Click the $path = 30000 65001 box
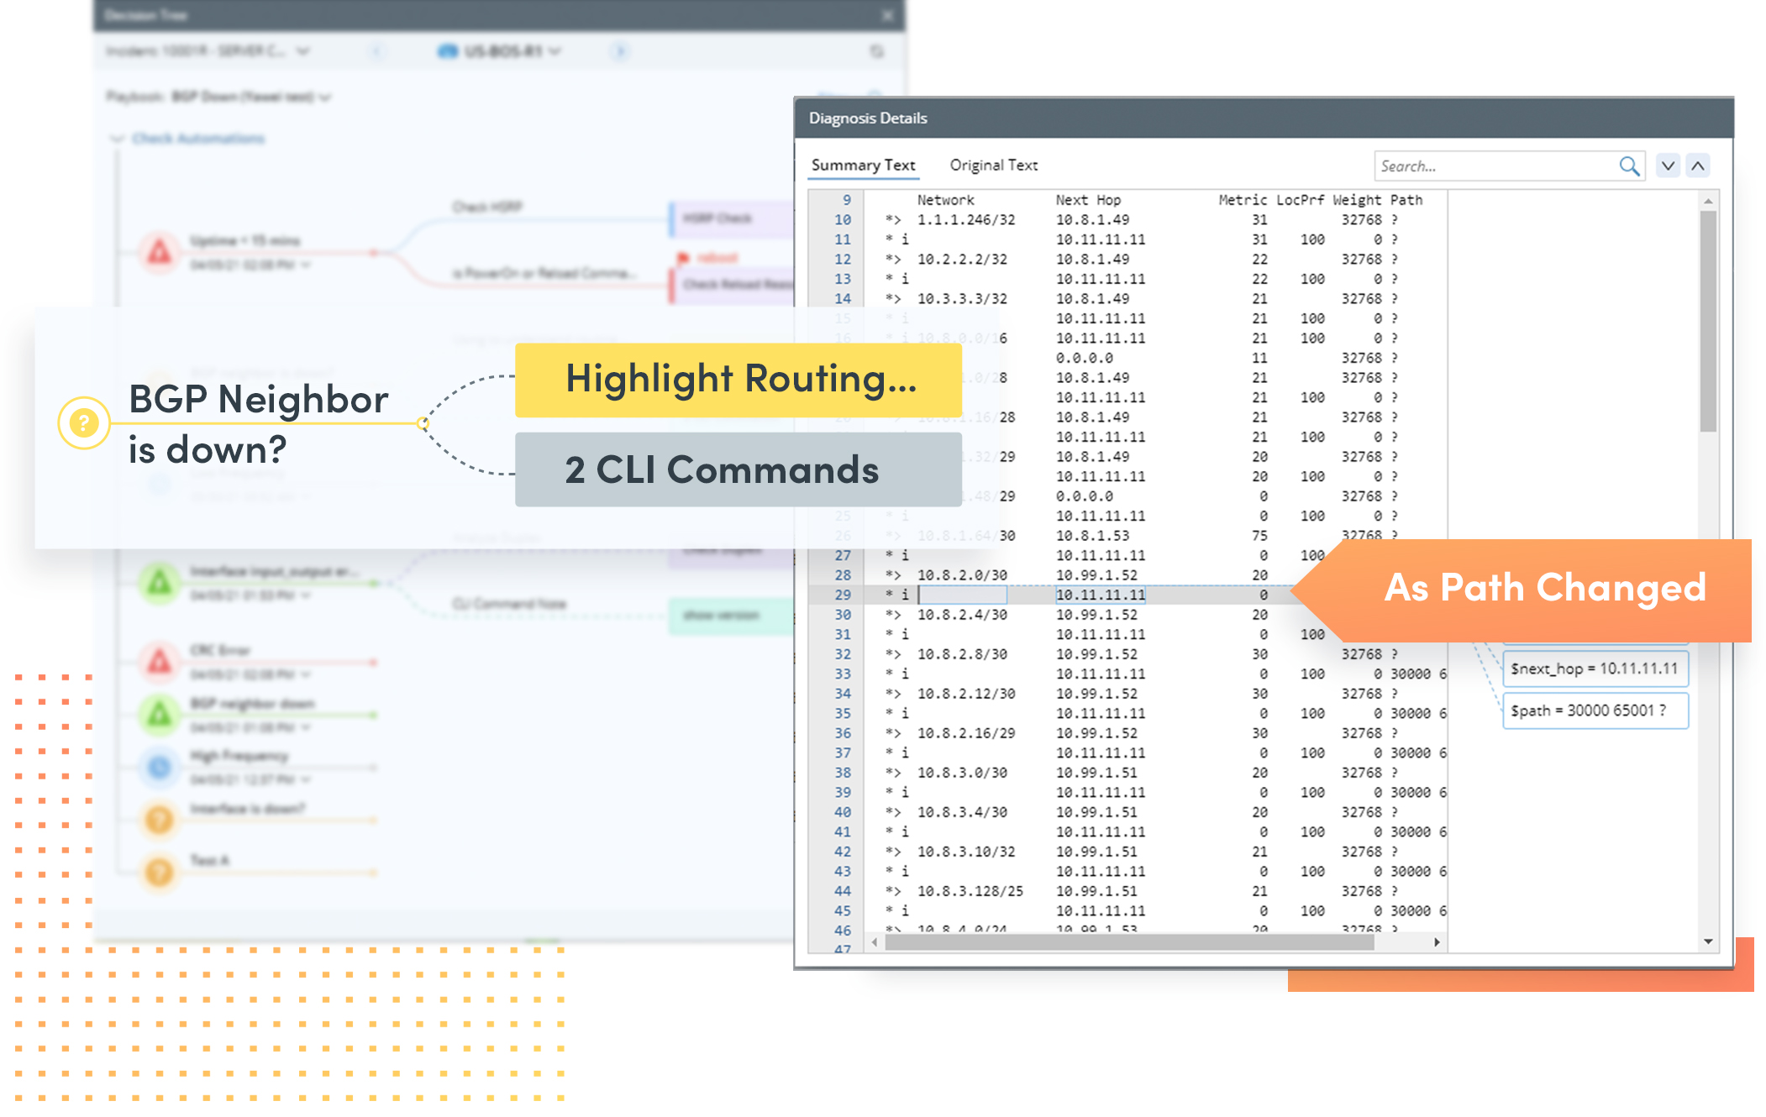The image size is (1766, 1117). coord(1595,711)
